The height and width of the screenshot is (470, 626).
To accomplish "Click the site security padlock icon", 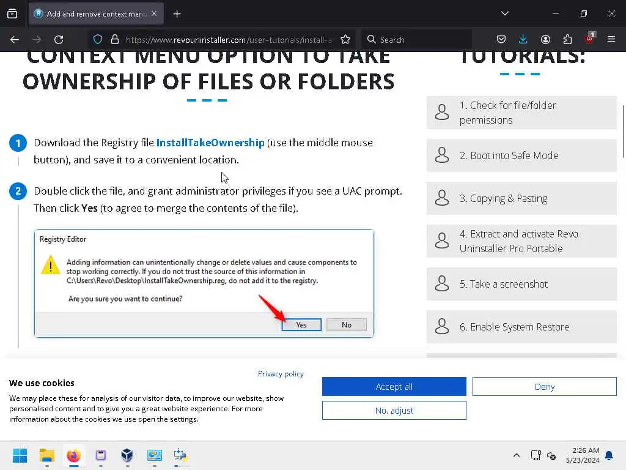I will [x=114, y=40].
